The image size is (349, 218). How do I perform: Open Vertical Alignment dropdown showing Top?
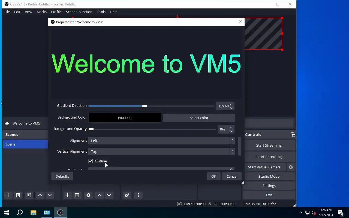[162, 152]
